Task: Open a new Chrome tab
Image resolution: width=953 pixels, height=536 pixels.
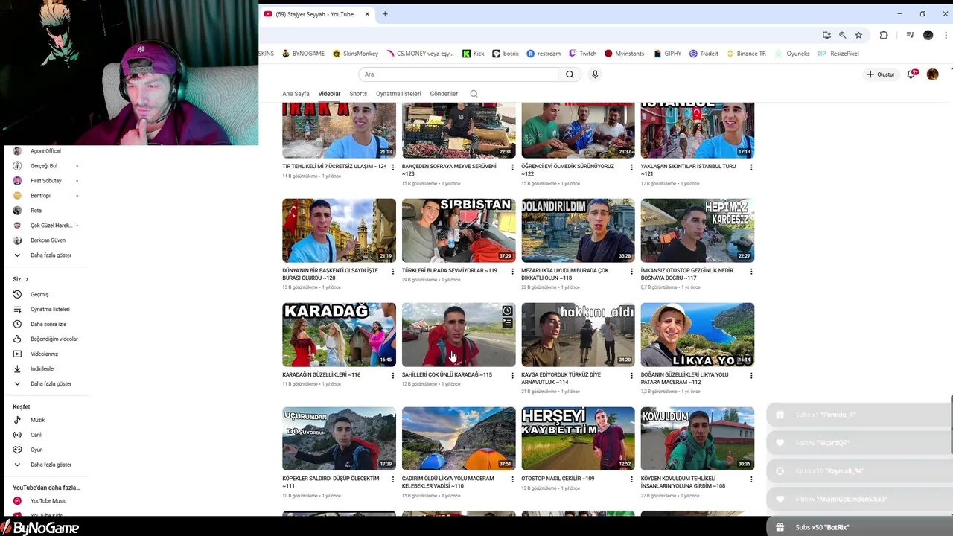Action: (385, 14)
